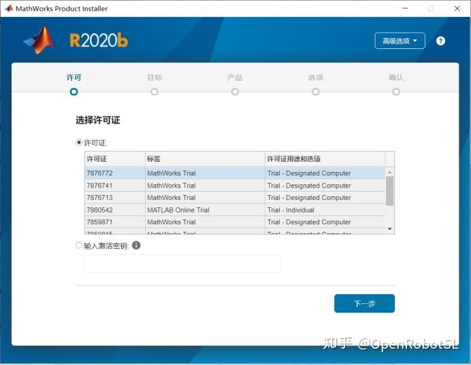Go to the 确认 step tab

[396, 77]
